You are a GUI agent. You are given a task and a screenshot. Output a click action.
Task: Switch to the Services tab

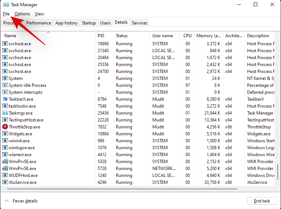click(140, 23)
